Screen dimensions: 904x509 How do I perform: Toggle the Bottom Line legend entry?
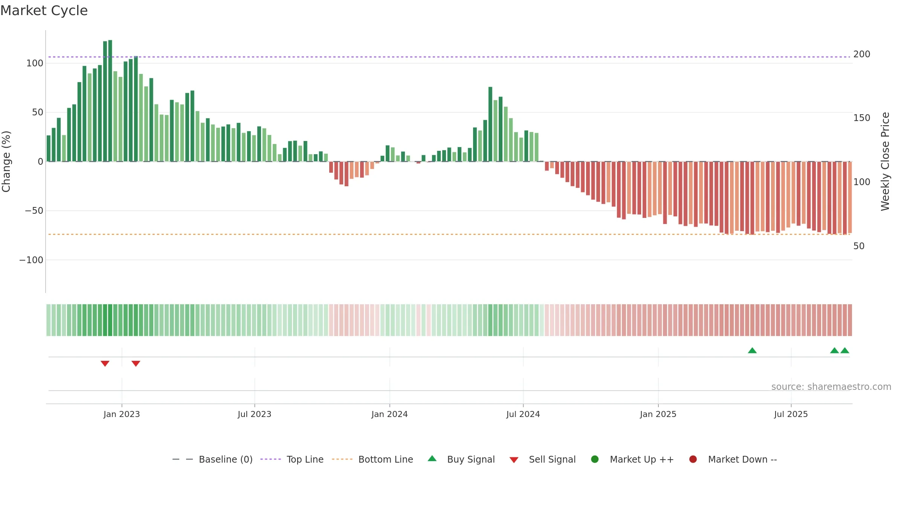[x=373, y=459]
